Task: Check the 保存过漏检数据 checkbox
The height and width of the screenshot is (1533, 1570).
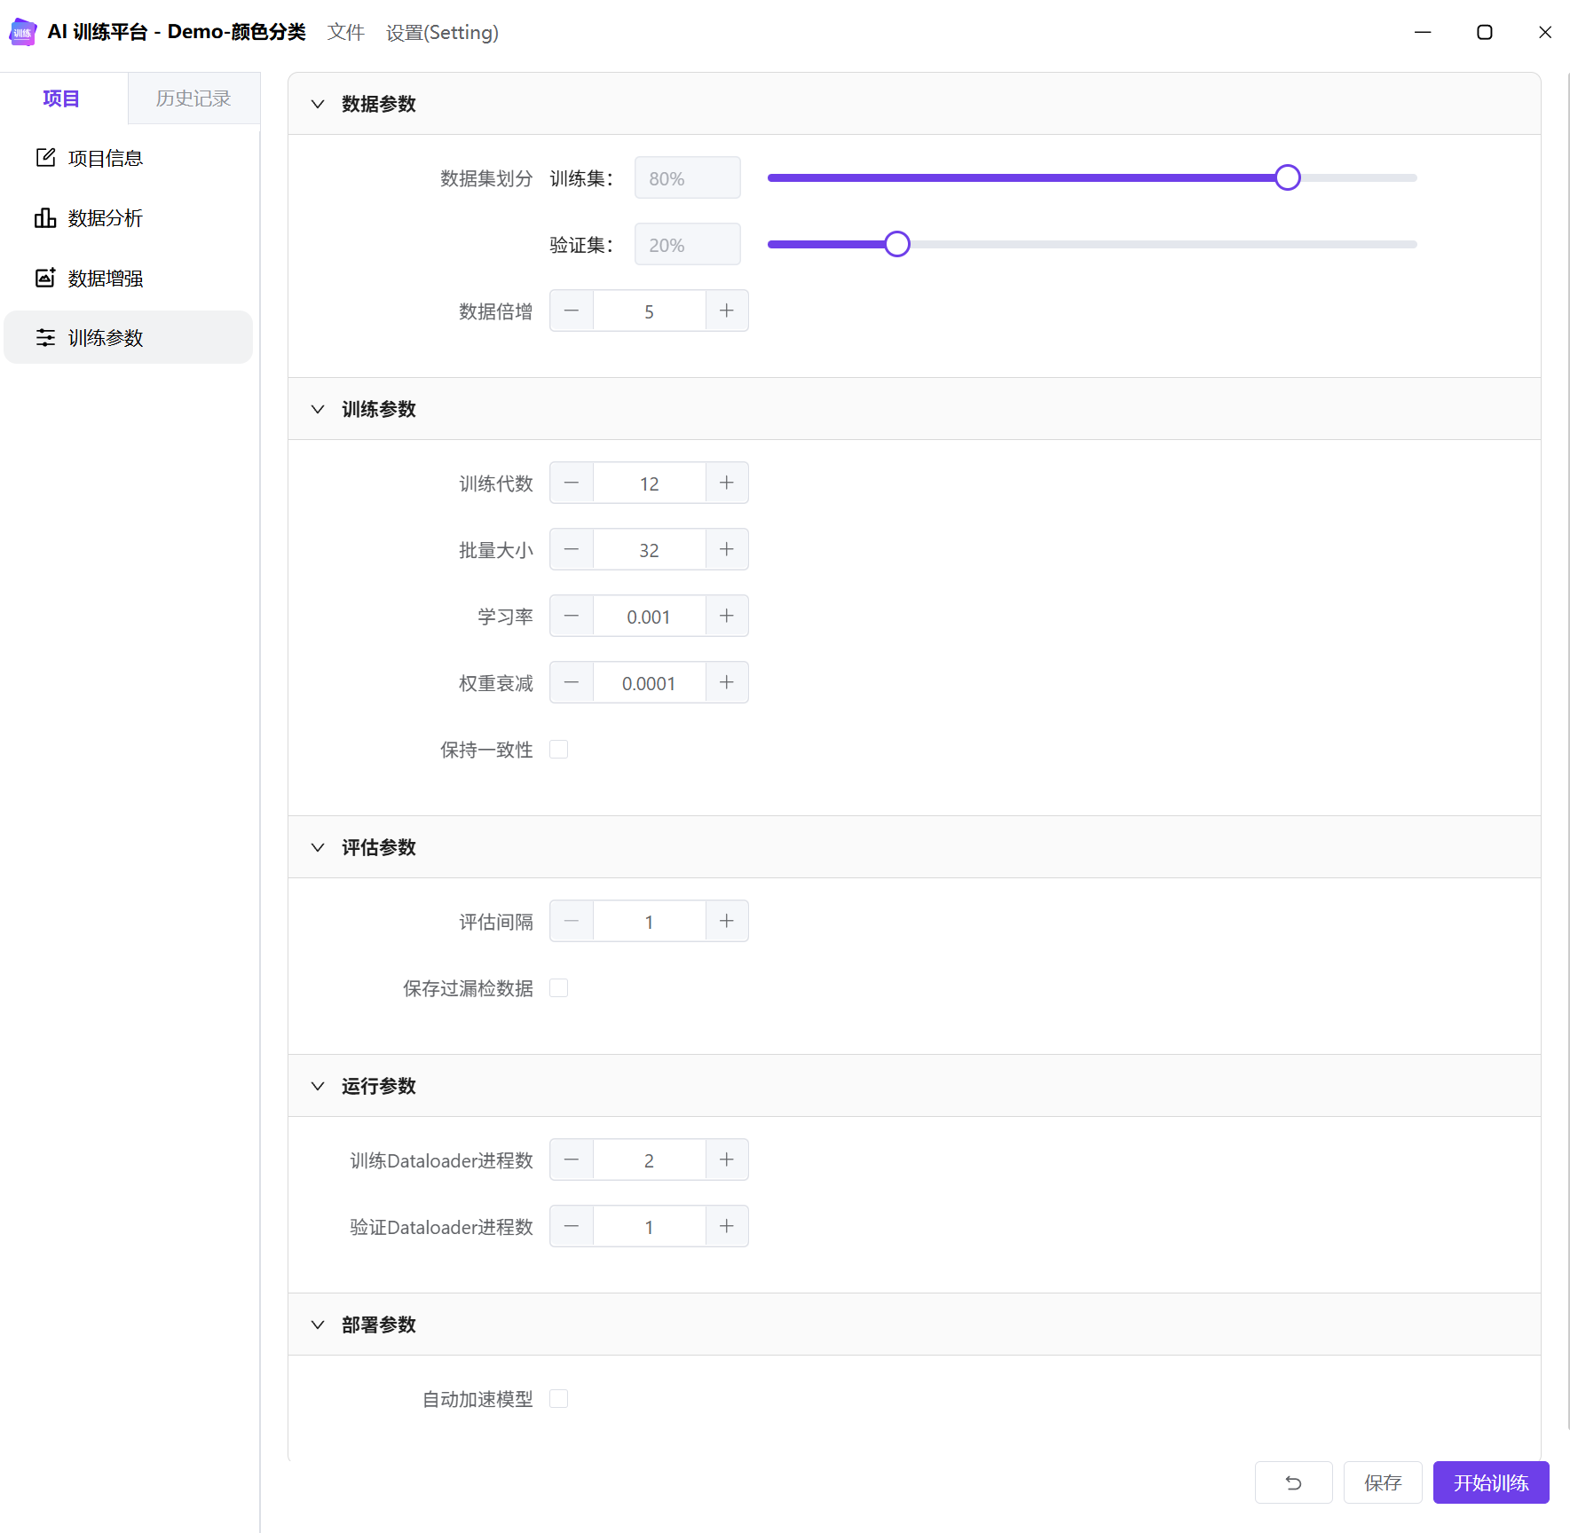Action: click(x=559, y=988)
